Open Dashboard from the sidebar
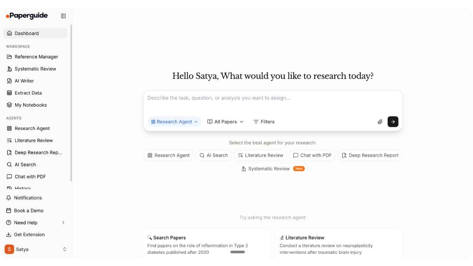Screen dimensions: 473x266 [x=35, y=33]
